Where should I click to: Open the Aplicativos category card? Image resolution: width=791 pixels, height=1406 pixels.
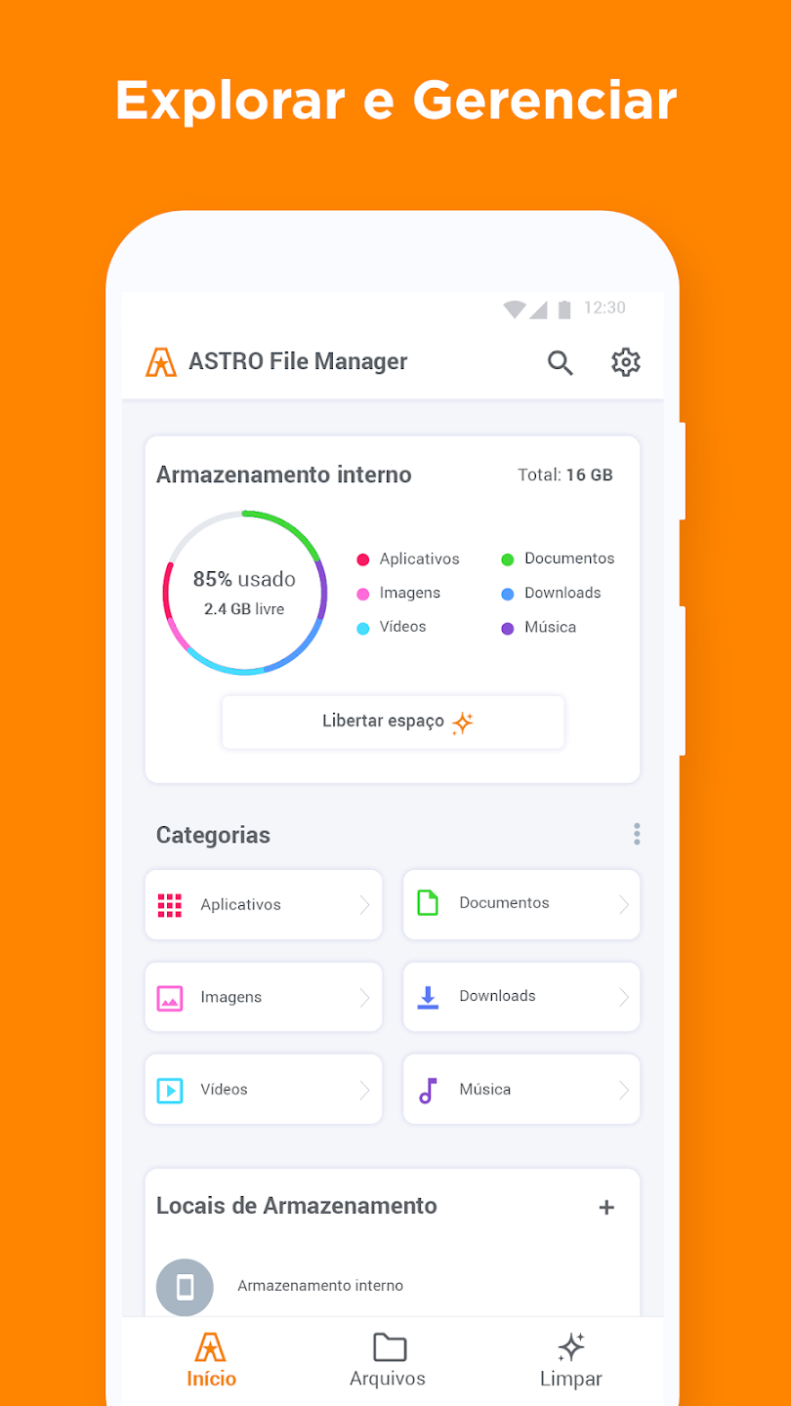point(264,905)
